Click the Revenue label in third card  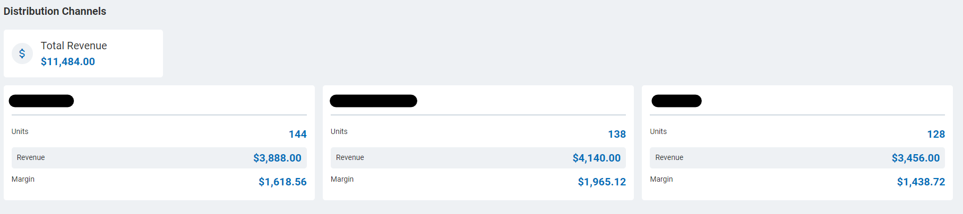click(669, 157)
